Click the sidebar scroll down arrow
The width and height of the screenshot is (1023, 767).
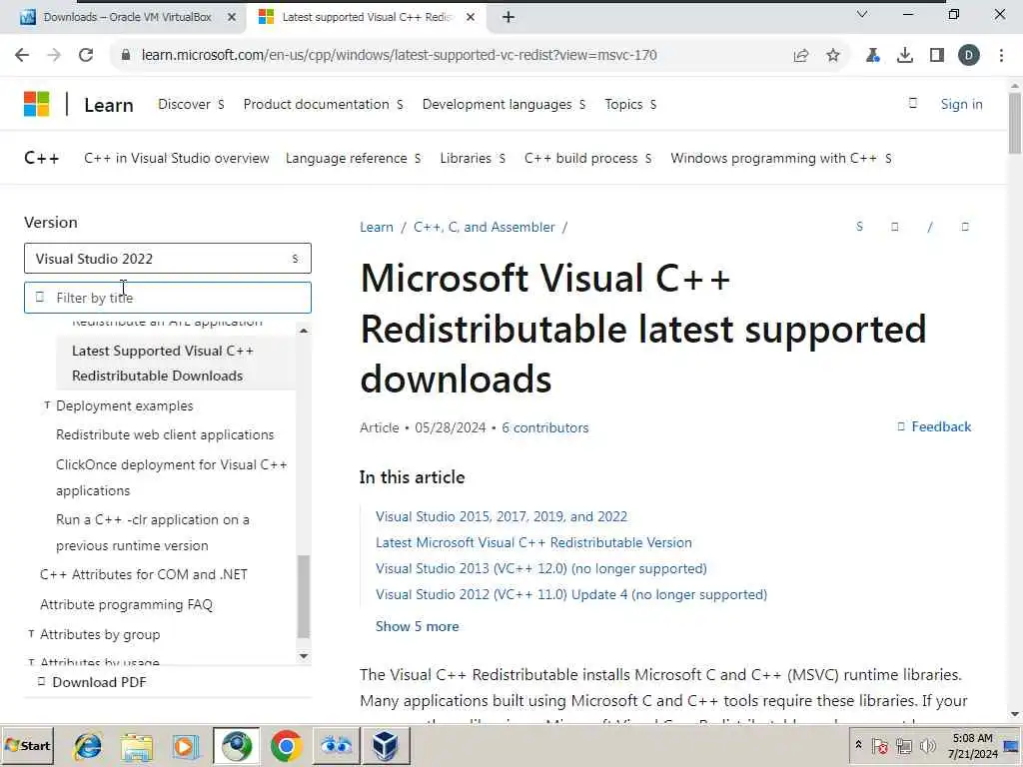tap(304, 655)
